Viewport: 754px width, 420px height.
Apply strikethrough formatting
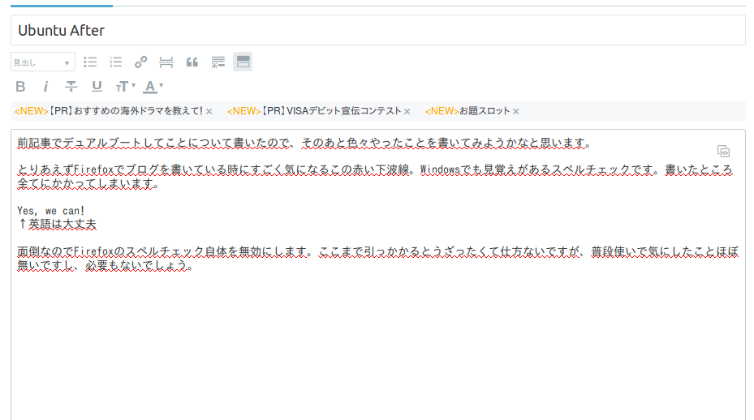(71, 87)
